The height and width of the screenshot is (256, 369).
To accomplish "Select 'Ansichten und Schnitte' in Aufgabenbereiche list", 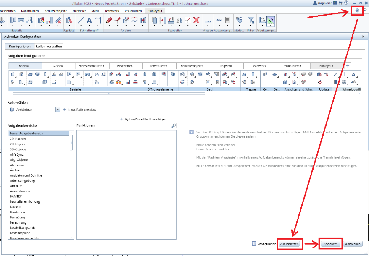I will point(26,175).
